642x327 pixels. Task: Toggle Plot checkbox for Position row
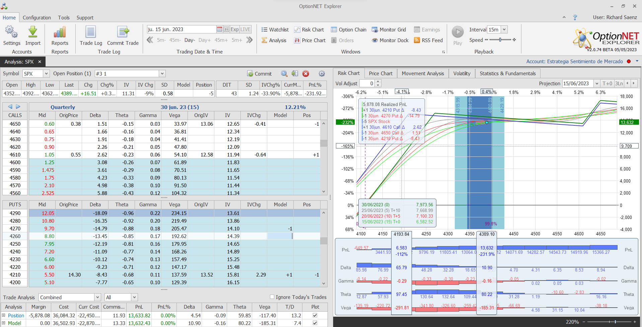[x=315, y=315]
